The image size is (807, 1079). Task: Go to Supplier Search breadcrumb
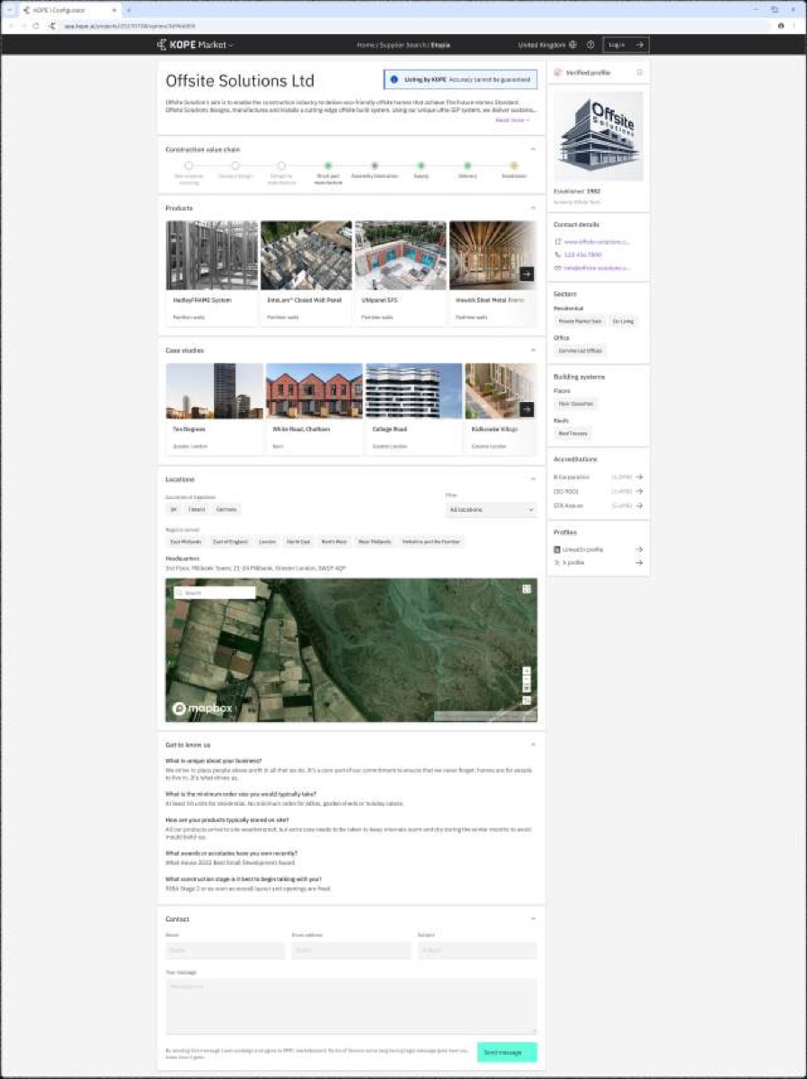[402, 44]
